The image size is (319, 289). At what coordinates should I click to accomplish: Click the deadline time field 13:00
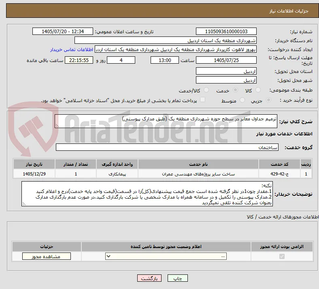click(165, 60)
